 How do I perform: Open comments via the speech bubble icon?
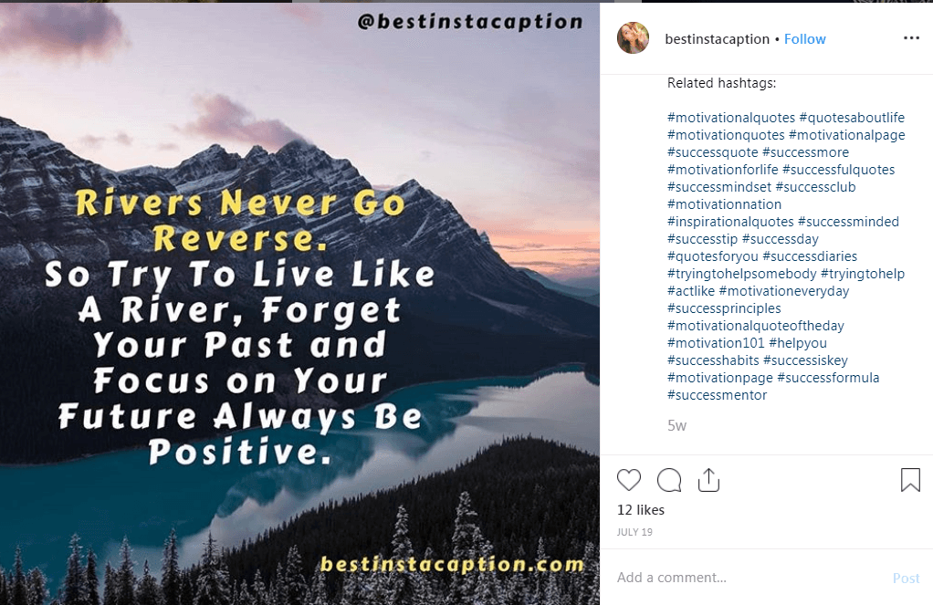tap(669, 480)
